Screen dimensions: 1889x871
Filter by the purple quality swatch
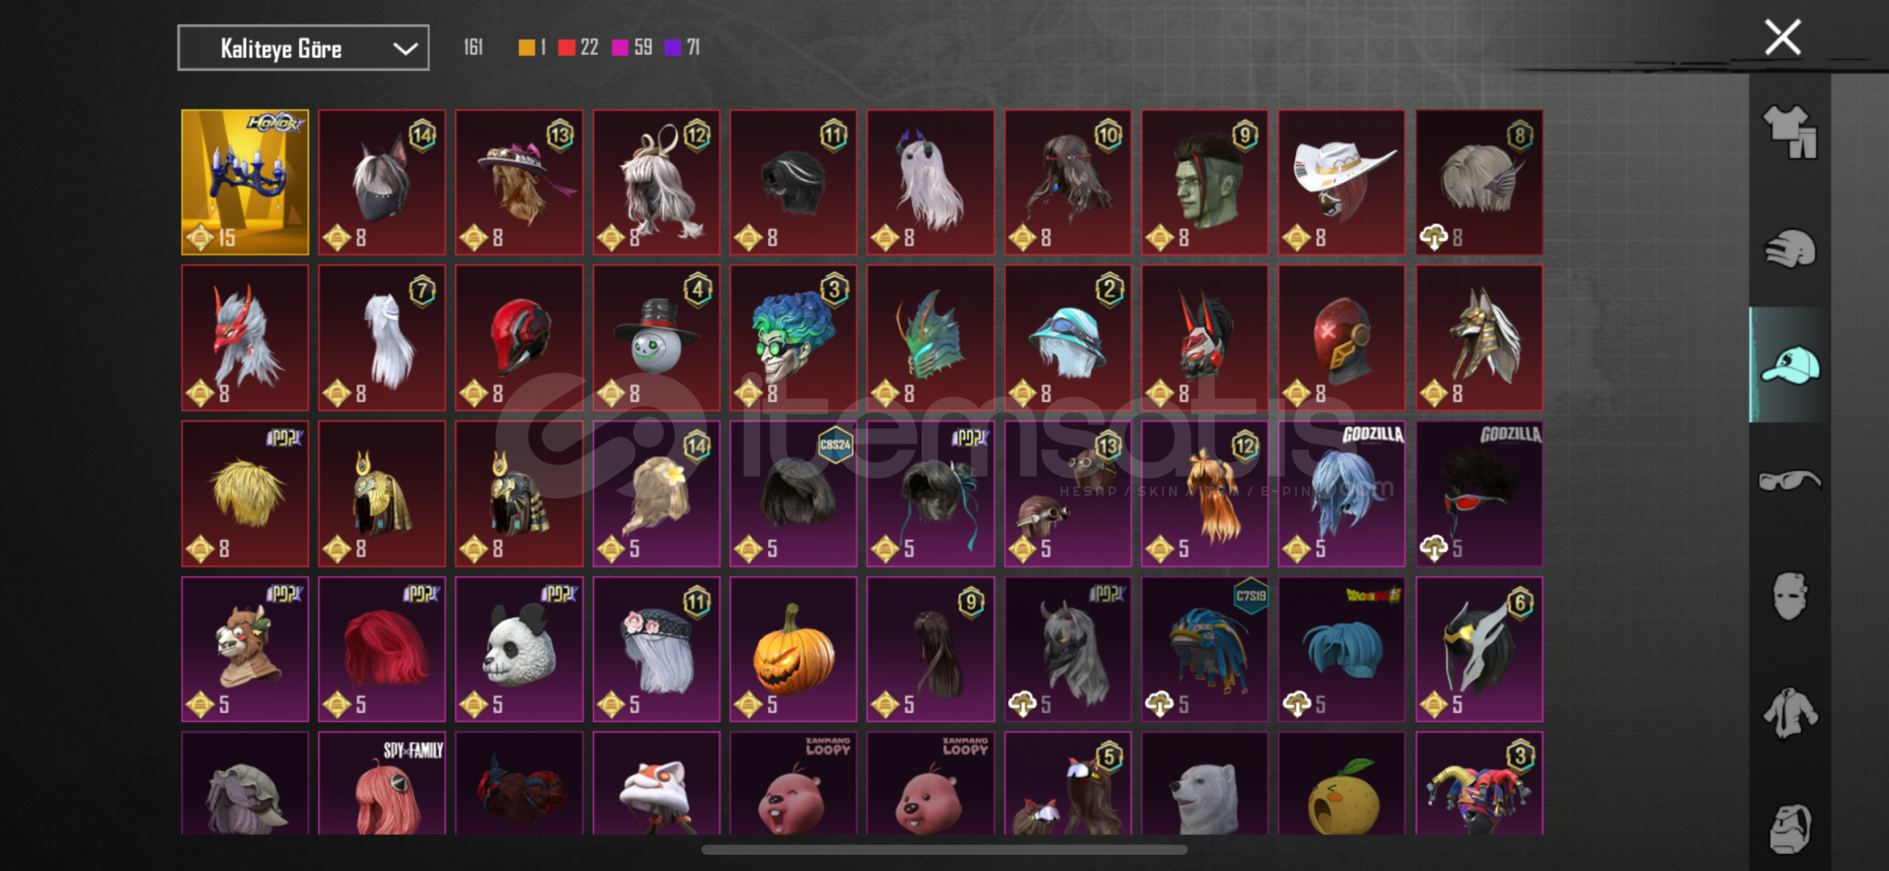point(672,48)
